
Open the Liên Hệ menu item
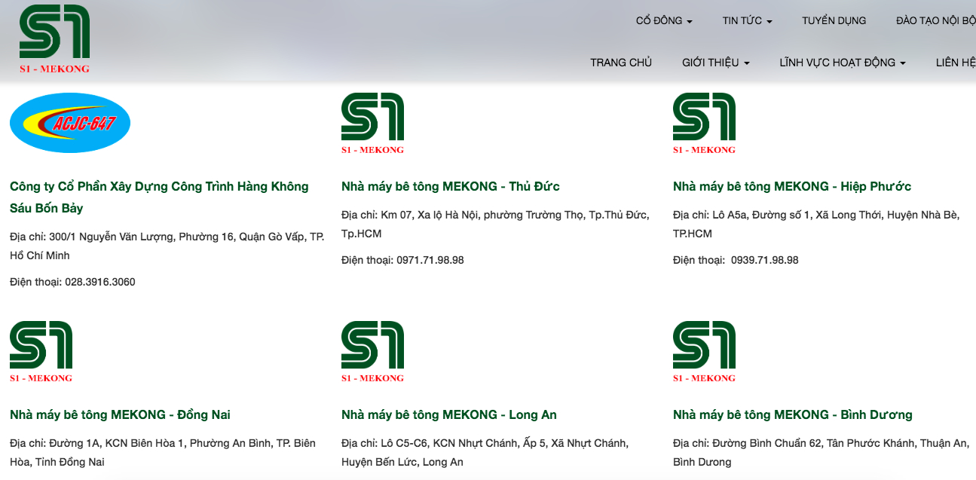[955, 63]
